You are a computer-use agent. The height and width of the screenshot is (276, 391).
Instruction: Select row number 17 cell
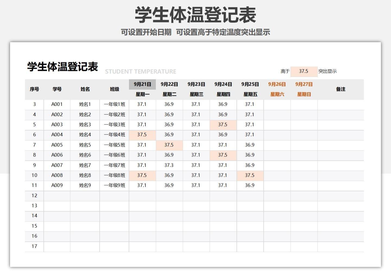(34, 246)
